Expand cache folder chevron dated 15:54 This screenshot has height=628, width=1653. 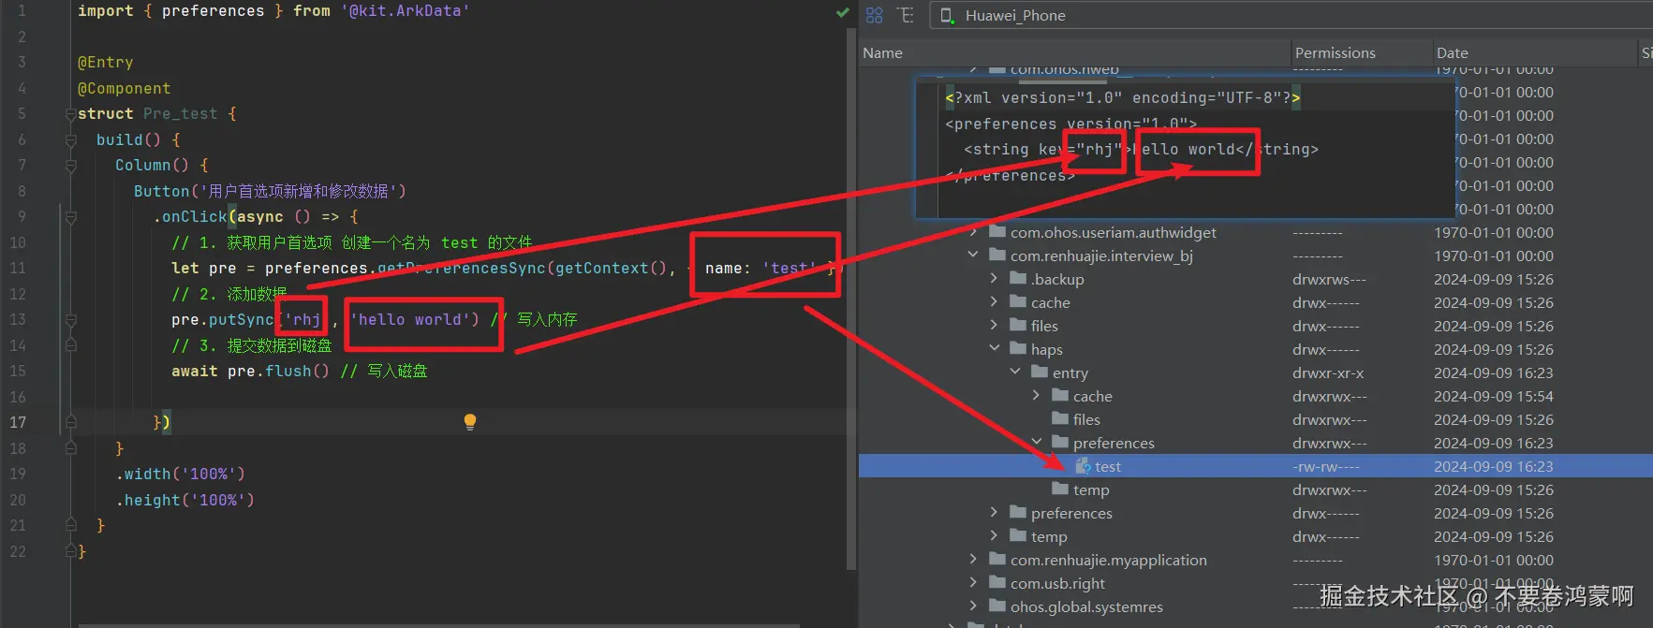pos(1036,396)
